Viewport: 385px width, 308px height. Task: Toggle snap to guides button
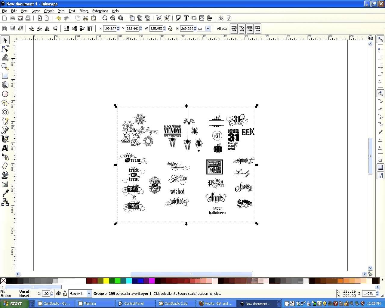[380, 175]
